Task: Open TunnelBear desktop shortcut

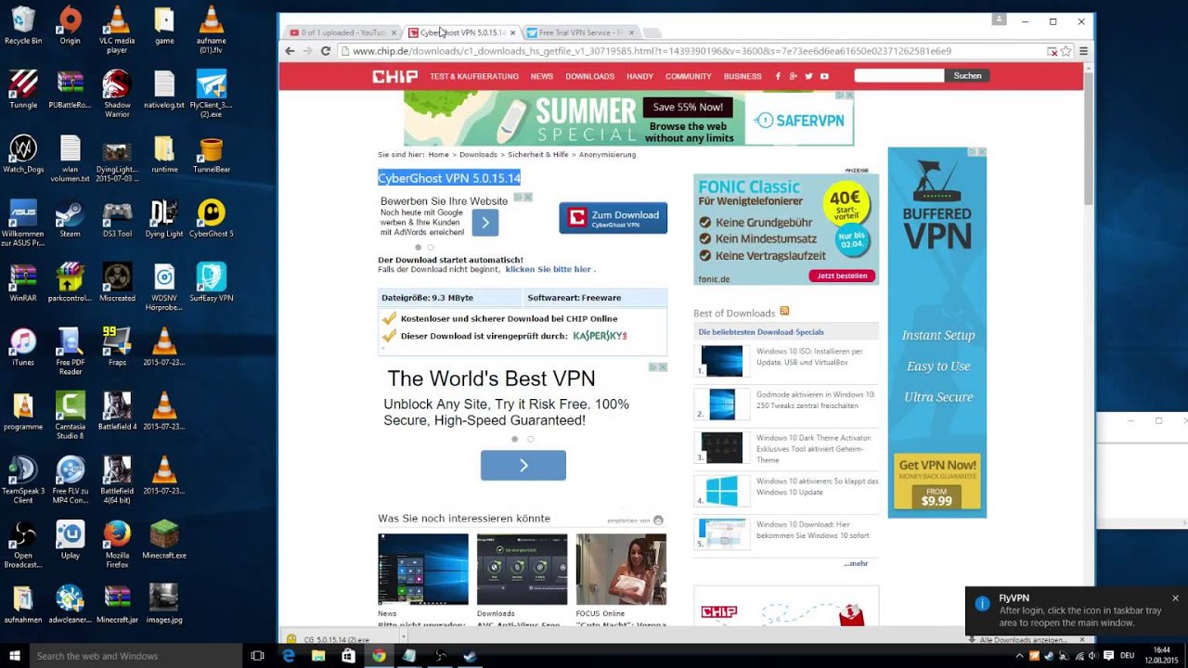Action: tap(212, 155)
